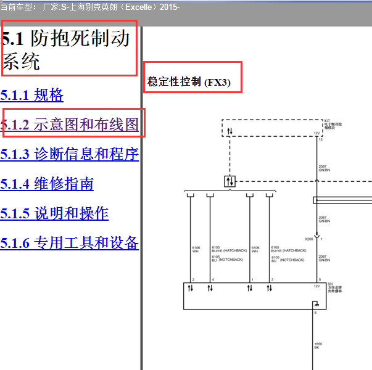Click the 5.1 防抱死制动系统 heading
The height and width of the screenshot is (370, 372).
(x=65, y=49)
